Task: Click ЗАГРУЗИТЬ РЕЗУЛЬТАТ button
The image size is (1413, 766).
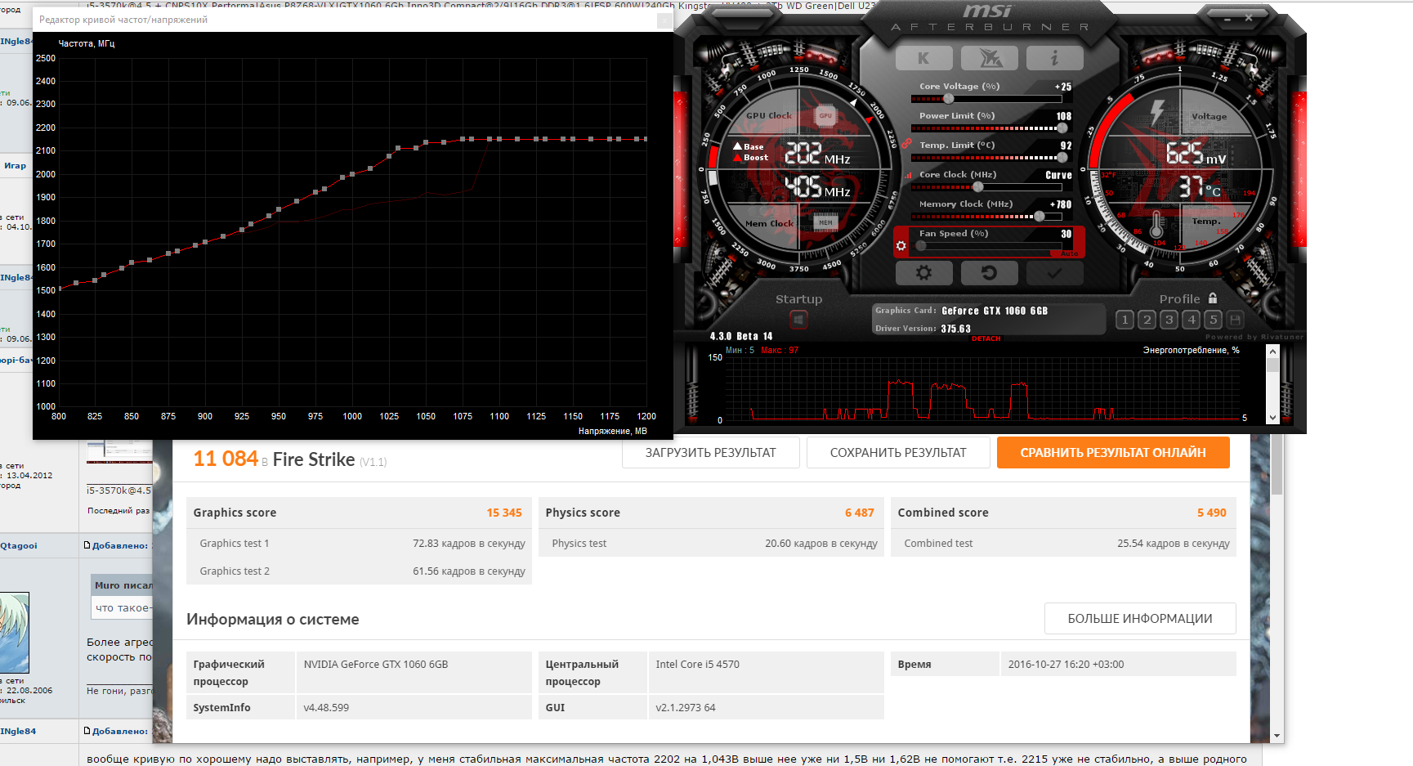Action: coord(711,453)
